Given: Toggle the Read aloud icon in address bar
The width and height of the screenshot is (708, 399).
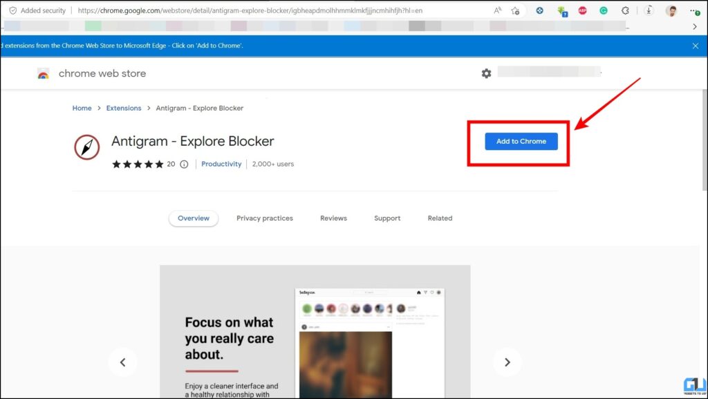Looking at the screenshot, I should pyautogui.click(x=498, y=10).
